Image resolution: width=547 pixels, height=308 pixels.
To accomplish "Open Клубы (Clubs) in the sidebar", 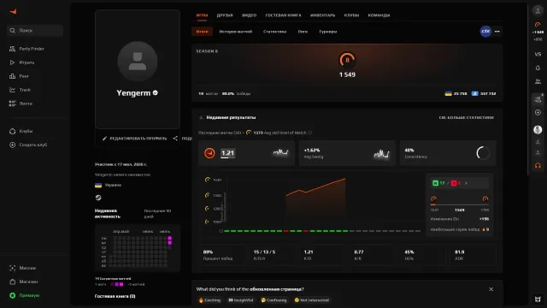I will (21, 131).
